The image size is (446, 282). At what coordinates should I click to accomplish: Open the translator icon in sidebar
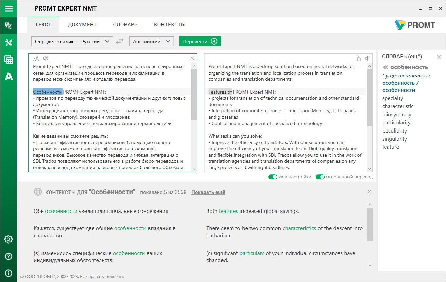8,26
